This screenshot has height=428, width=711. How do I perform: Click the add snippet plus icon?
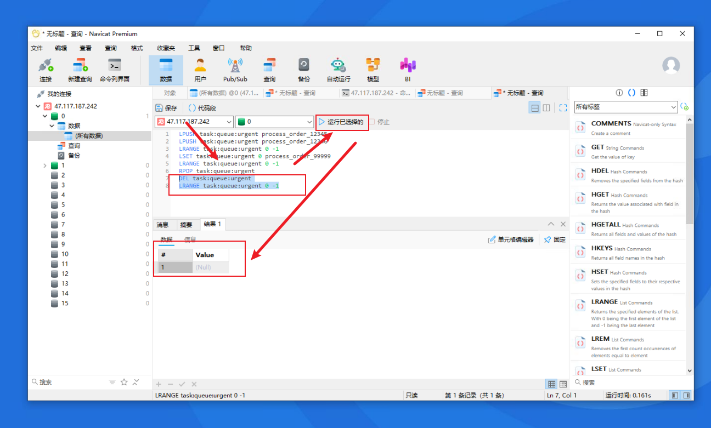[684, 106]
